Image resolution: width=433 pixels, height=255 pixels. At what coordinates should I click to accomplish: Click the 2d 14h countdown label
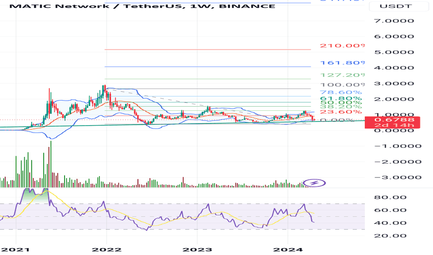click(x=394, y=126)
